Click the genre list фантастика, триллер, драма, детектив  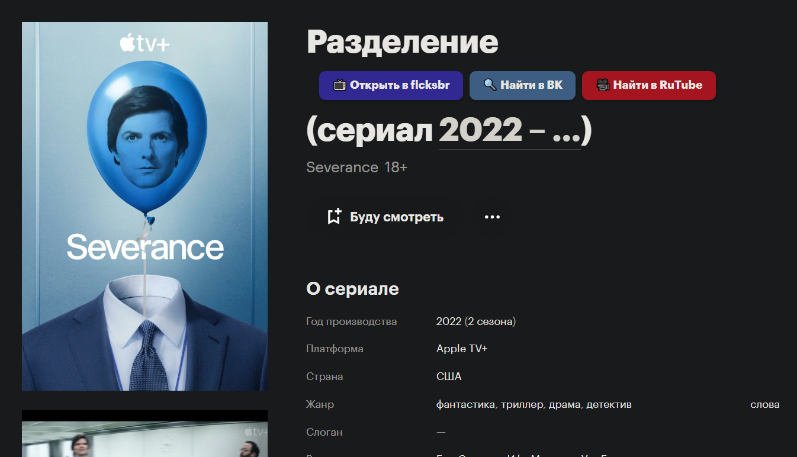click(534, 405)
